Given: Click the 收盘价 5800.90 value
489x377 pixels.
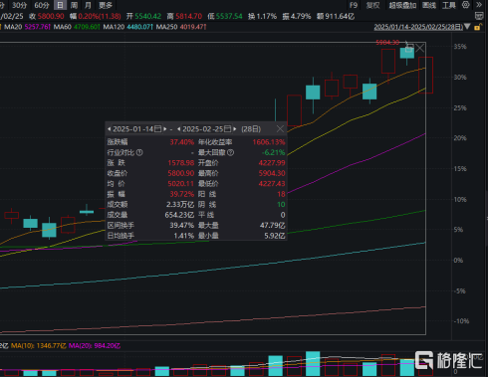Looking at the screenshot, I should [181, 173].
